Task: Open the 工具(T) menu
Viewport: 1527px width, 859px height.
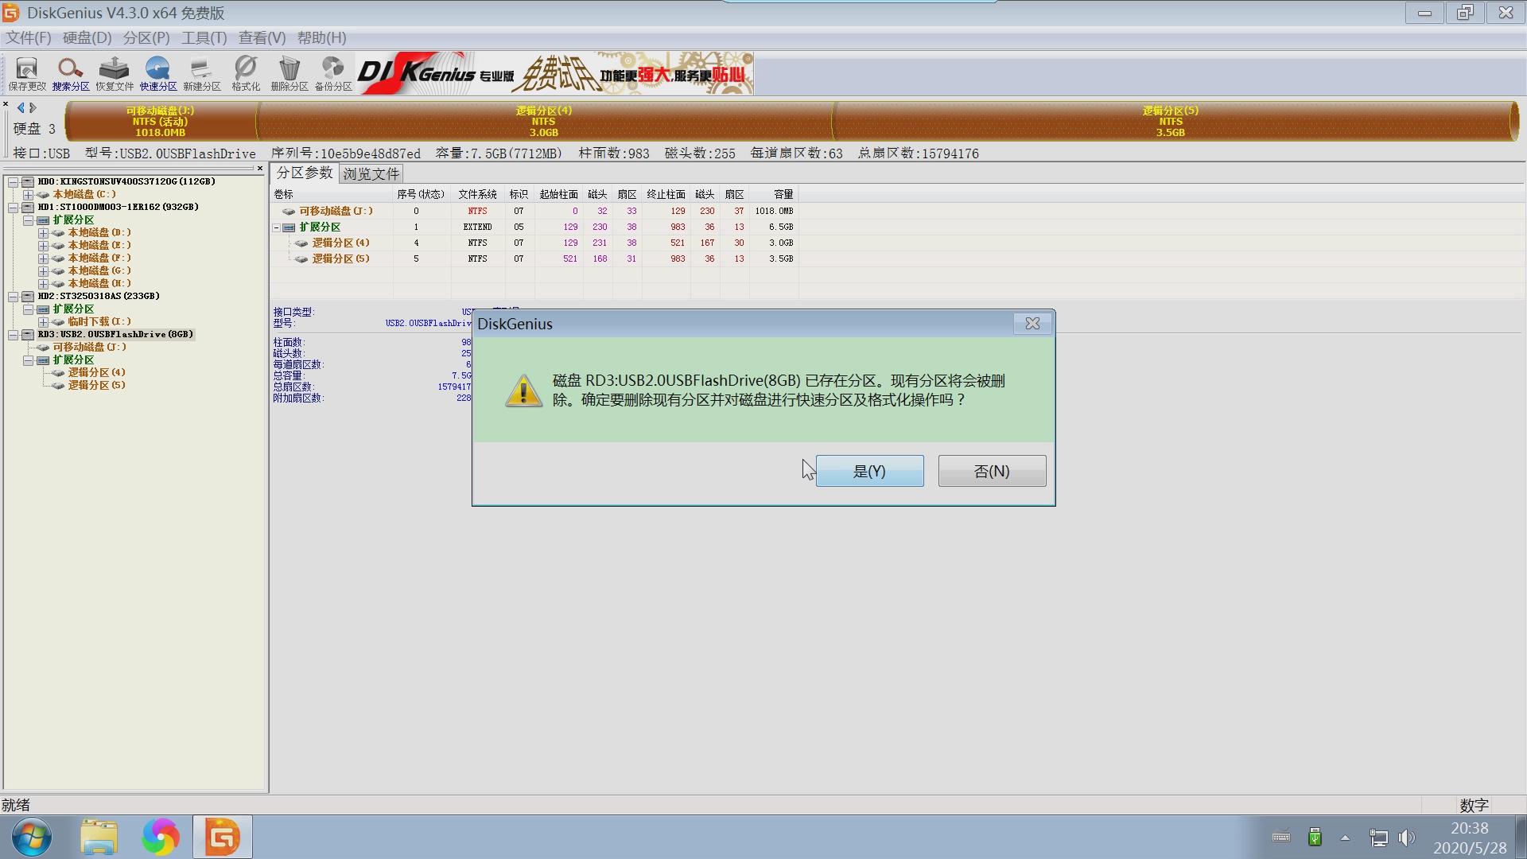Action: pyautogui.click(x=204, y=37)
